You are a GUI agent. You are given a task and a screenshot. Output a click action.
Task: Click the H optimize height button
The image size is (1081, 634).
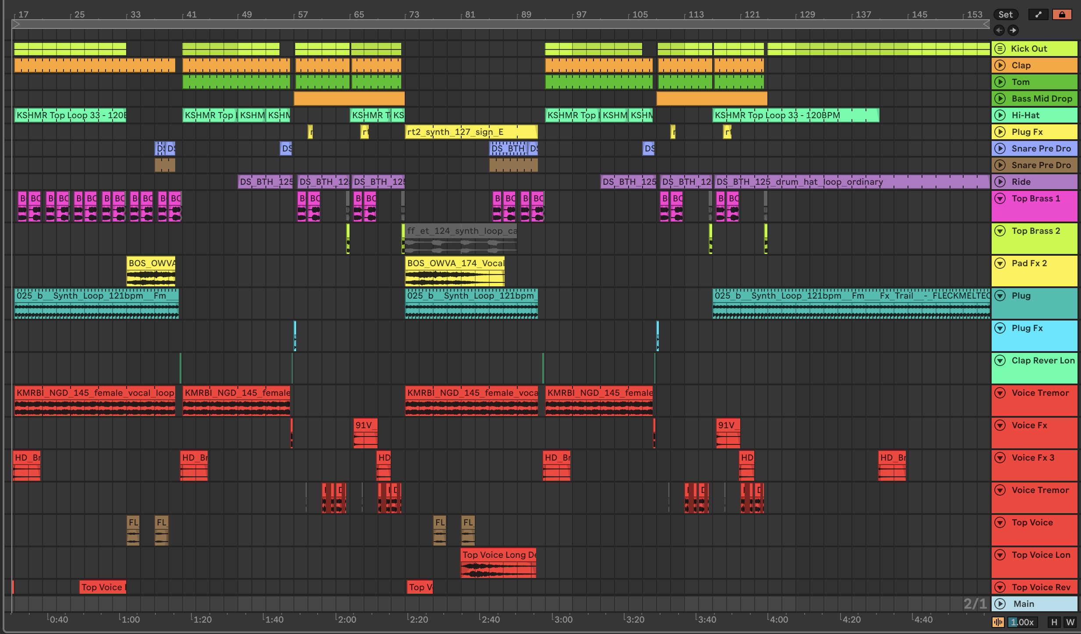[1054, 622]
